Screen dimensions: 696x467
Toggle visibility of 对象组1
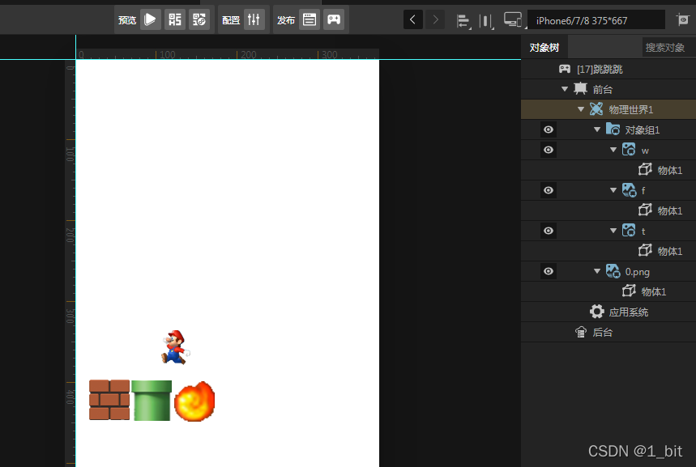pyautogui.click(x=549, y=129)
